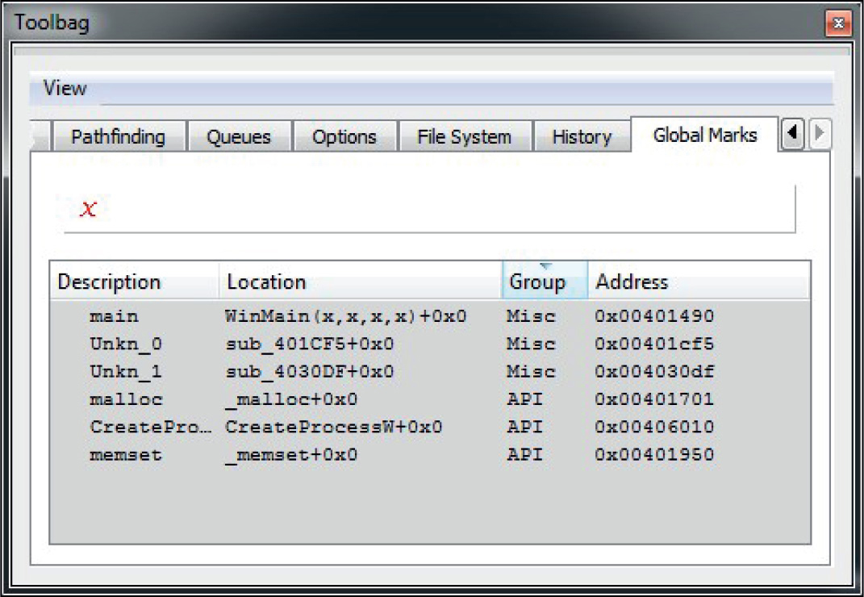Viewport: 864px width, 597px height.
Task: Select the main WinMain mark row
Action: 114,316
